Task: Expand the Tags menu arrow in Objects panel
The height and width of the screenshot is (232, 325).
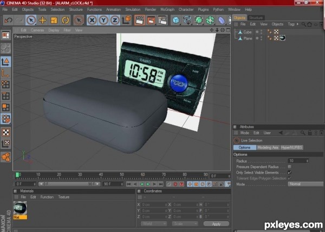Action: pos(297,24)
